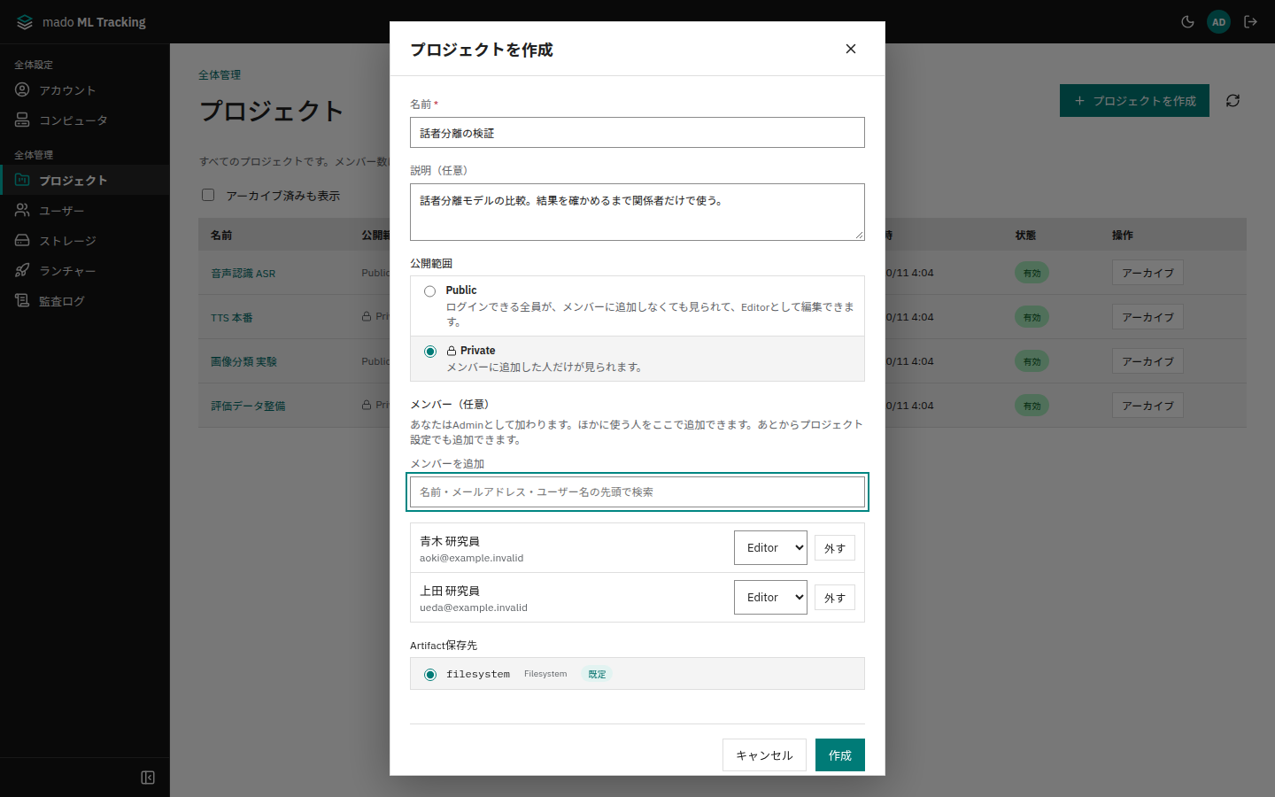Click the キャンセル button
The height and width of the screenshot is (797, 1275).
pos(764,755)
